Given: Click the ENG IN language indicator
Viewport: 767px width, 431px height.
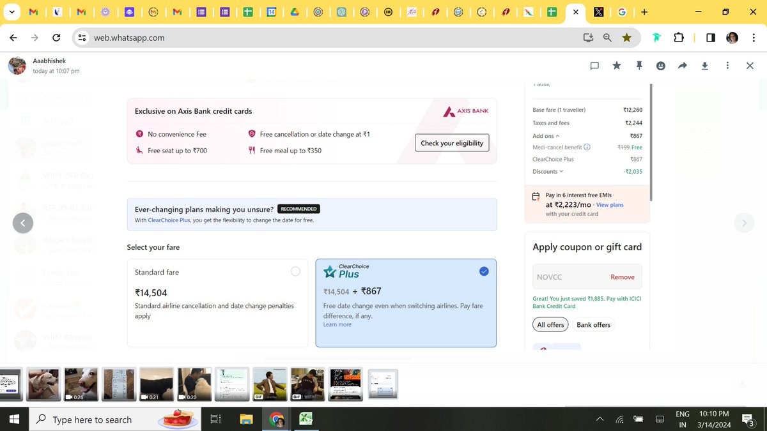Looking at the screenshot, I should point(683,420).
